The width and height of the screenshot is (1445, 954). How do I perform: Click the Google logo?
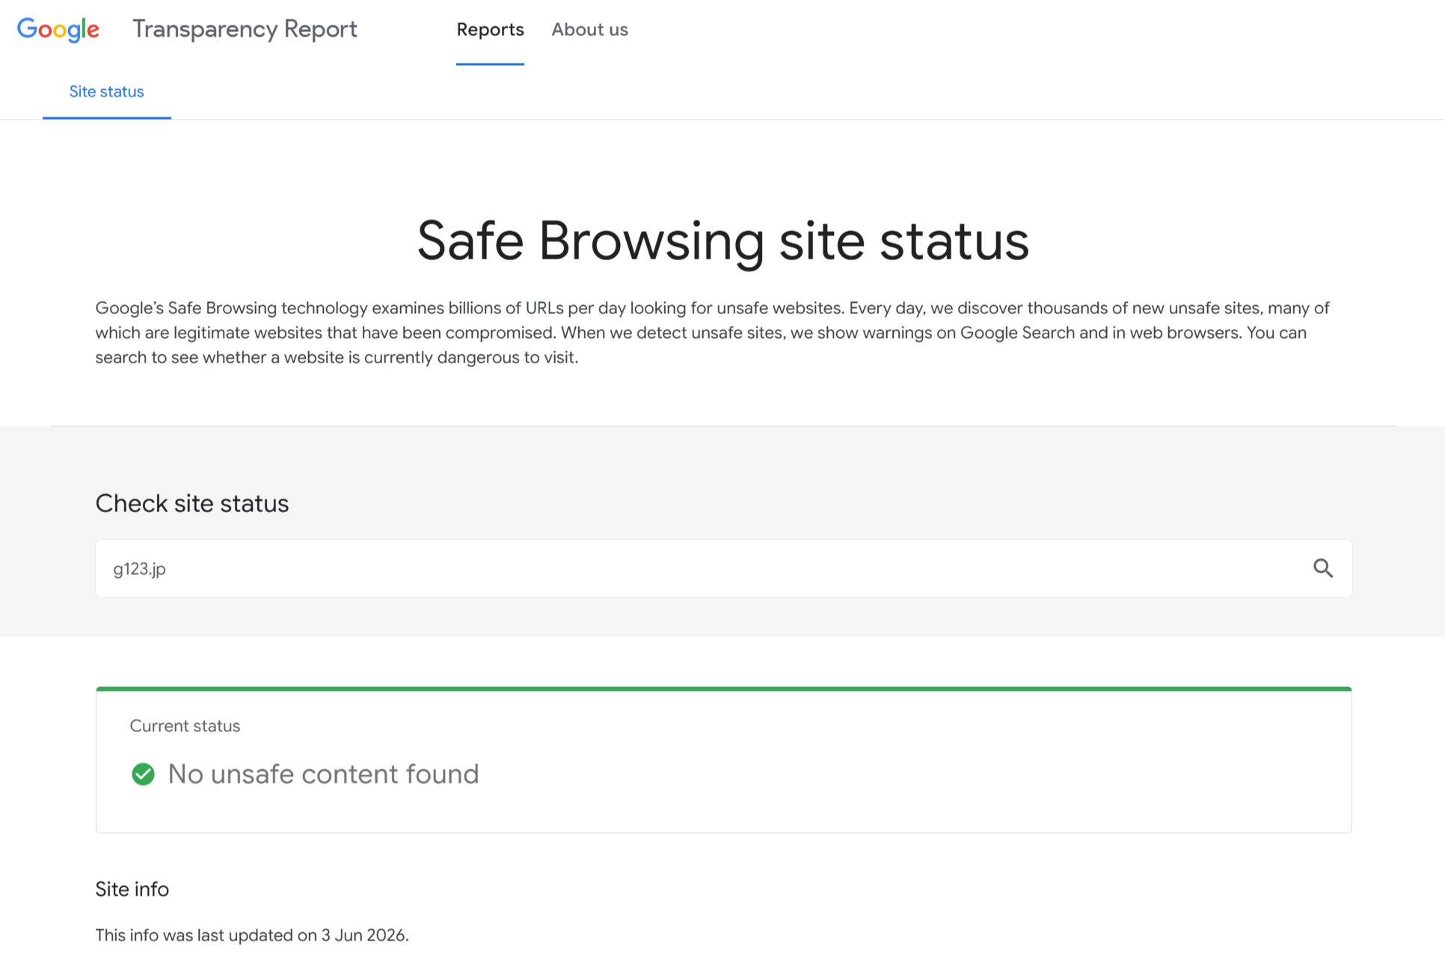click(x=58, y=30)
